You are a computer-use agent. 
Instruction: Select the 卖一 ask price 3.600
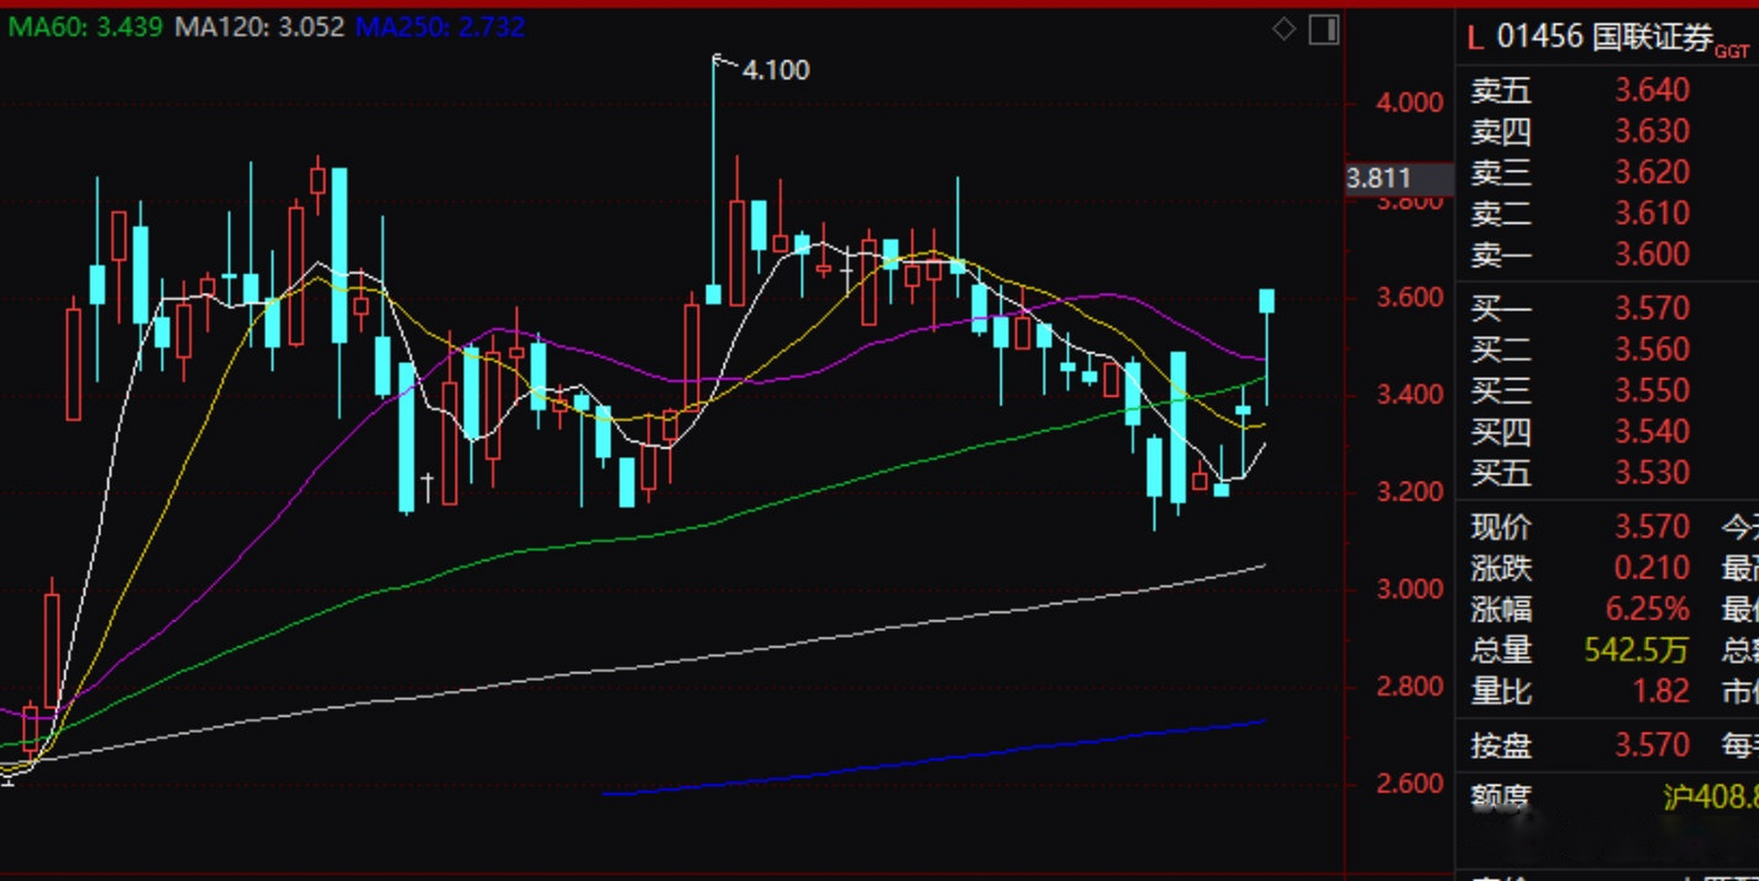(1652, 255)
